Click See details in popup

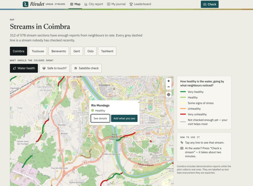[100, 118]
